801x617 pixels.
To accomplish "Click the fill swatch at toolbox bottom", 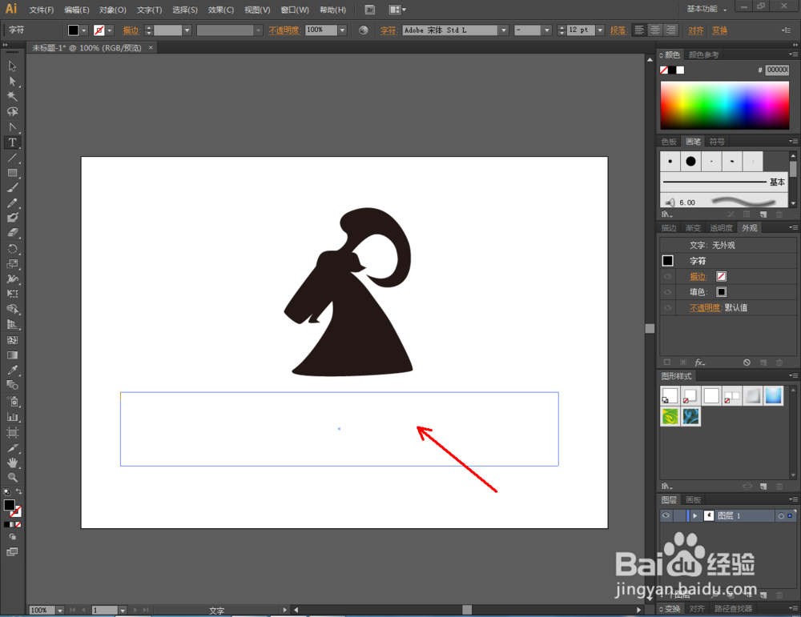I will point(9,505).
